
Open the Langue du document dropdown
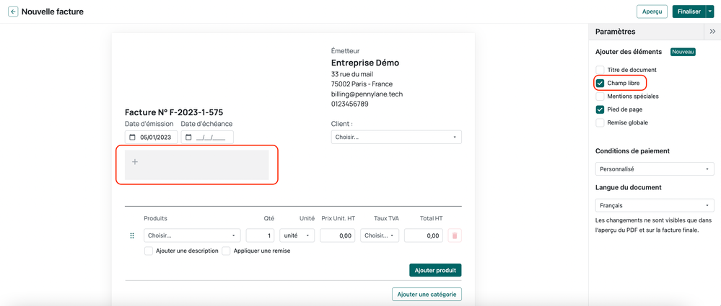point(654,205)
